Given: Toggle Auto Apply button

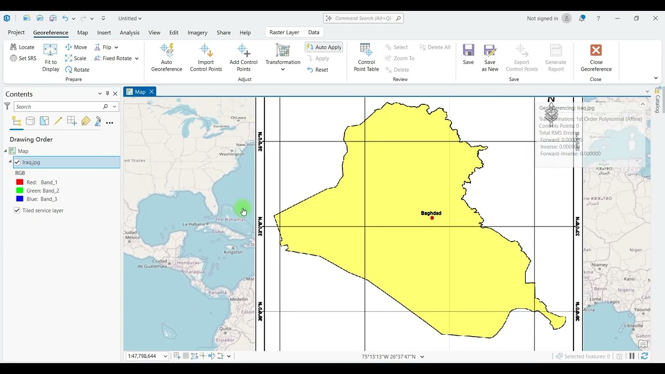Looking at the screenshot, I should coord(324,47).
